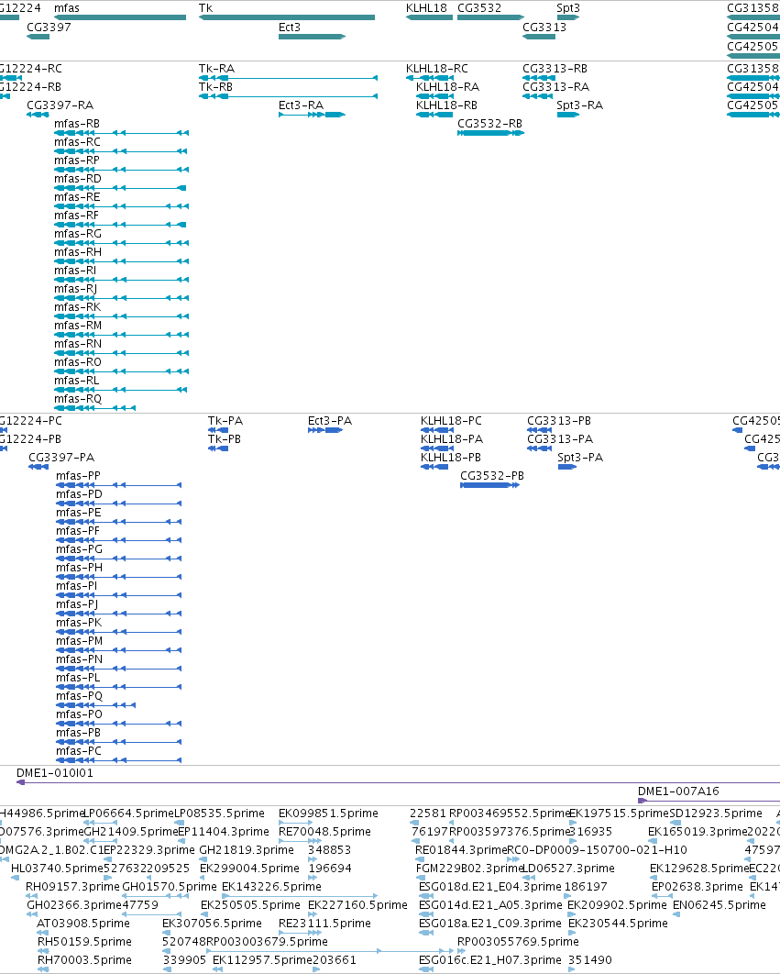
Task: Click the CG3397-PA protein label
Action: pyautogui.click(x=61, y=457)
